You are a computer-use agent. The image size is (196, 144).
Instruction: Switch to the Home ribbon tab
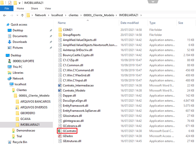[20, 8]
